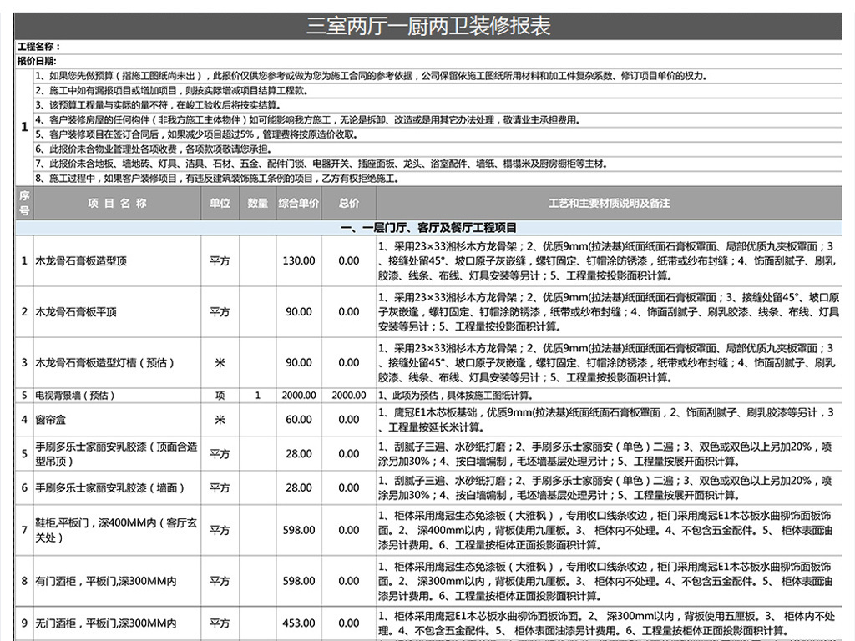The image size is (855, 641).
Task: Click the 项目名称 column header
Action: pos(117,203)
